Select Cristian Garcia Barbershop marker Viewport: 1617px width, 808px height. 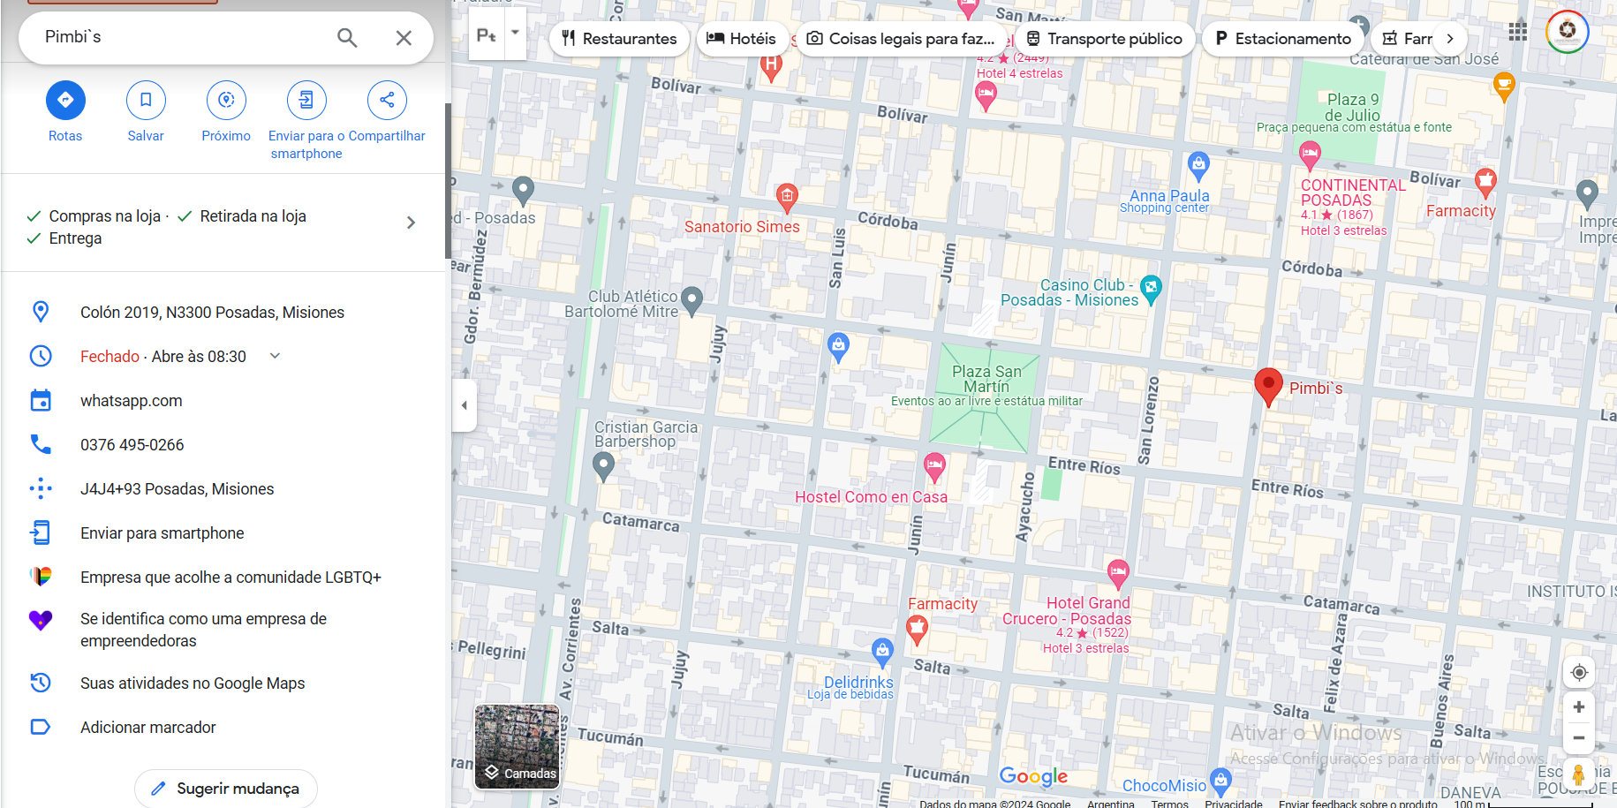click(x=603, y=465)
